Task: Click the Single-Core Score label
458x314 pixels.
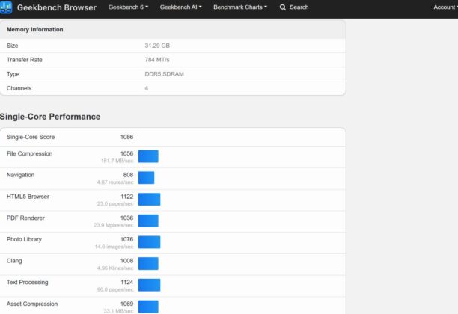Action: coord(31,137)
